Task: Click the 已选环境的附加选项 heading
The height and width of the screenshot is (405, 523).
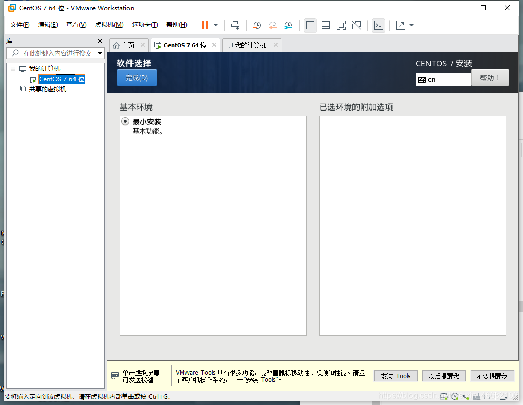Action: 356,107
